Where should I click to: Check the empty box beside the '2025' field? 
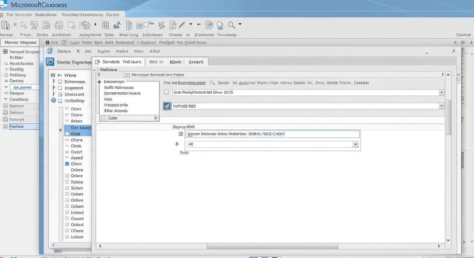166,92
